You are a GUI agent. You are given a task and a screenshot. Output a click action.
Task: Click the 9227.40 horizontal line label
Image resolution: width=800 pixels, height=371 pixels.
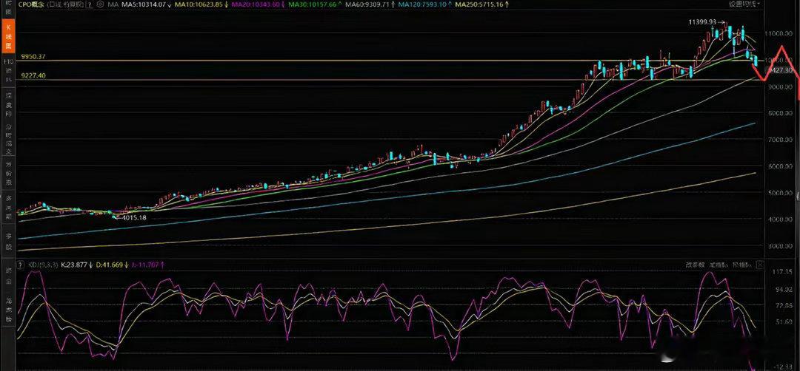pyautogui.click(x=33, y=75)
